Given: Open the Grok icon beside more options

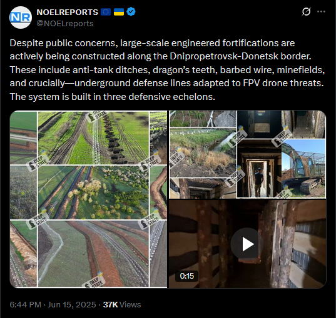Looking at the screenshot, I should (306, 11).
